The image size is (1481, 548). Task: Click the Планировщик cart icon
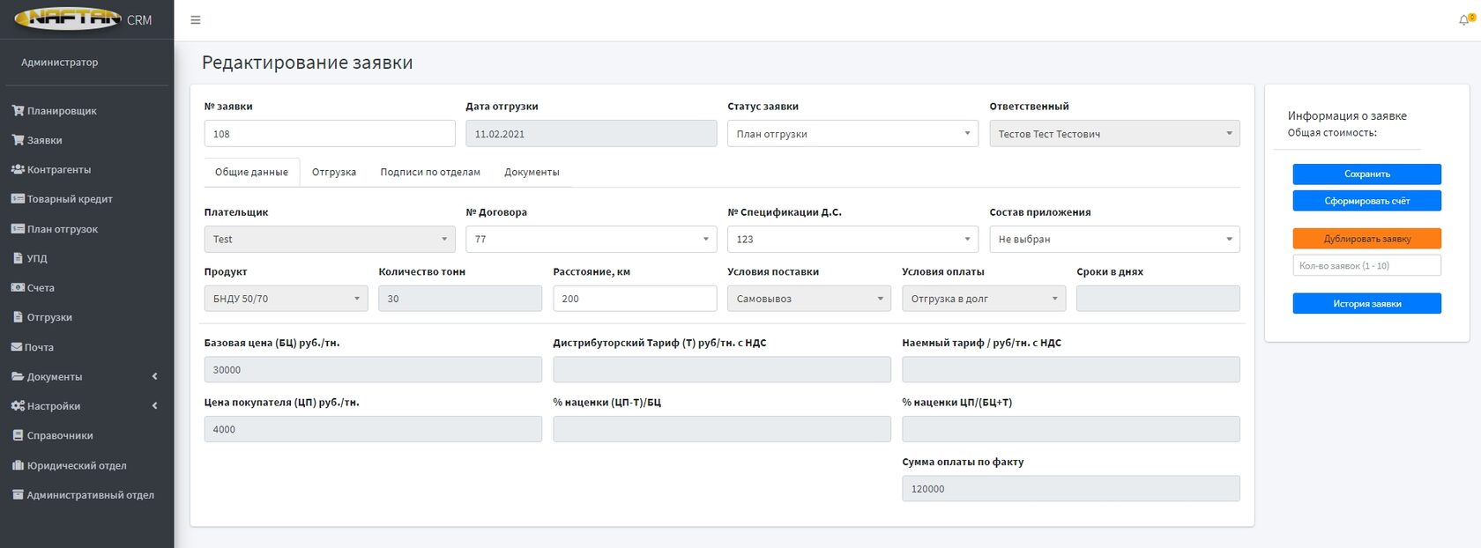(18, 111)
